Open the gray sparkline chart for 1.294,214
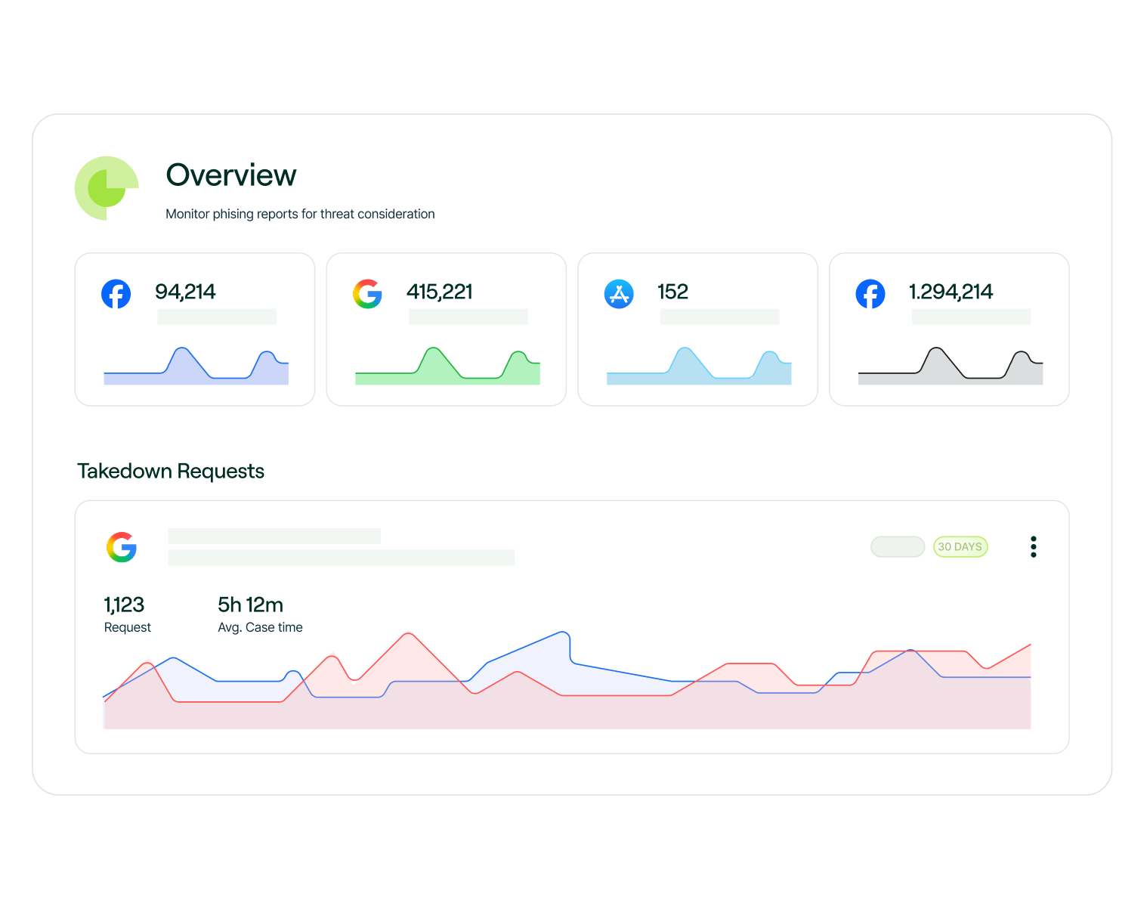 click(x=951, y=366)
